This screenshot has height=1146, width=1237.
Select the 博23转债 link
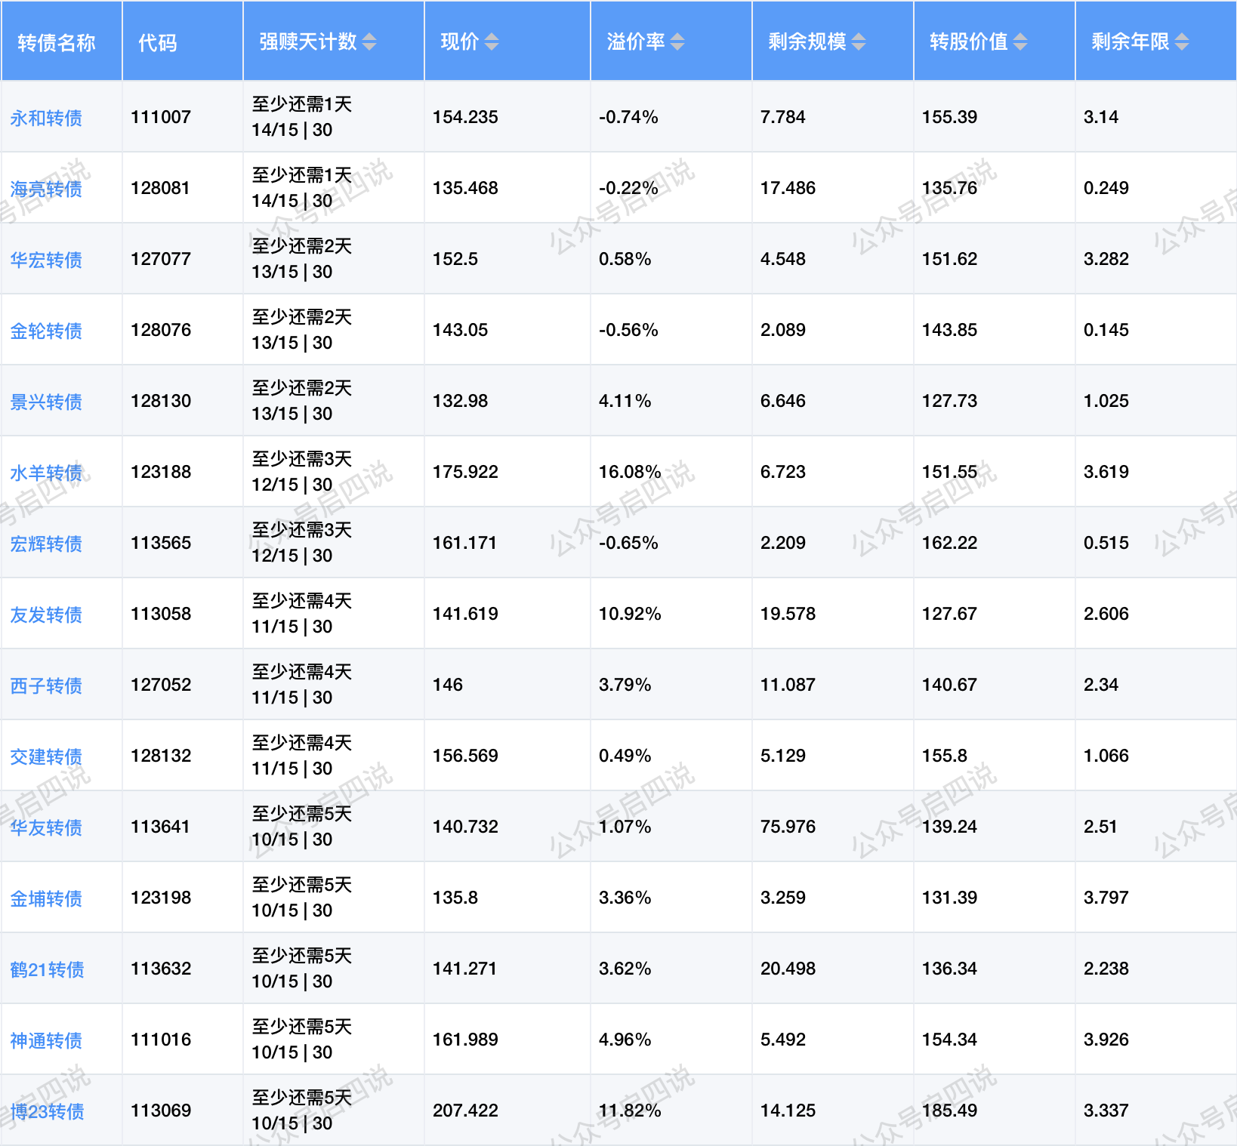pos(47,1111)
